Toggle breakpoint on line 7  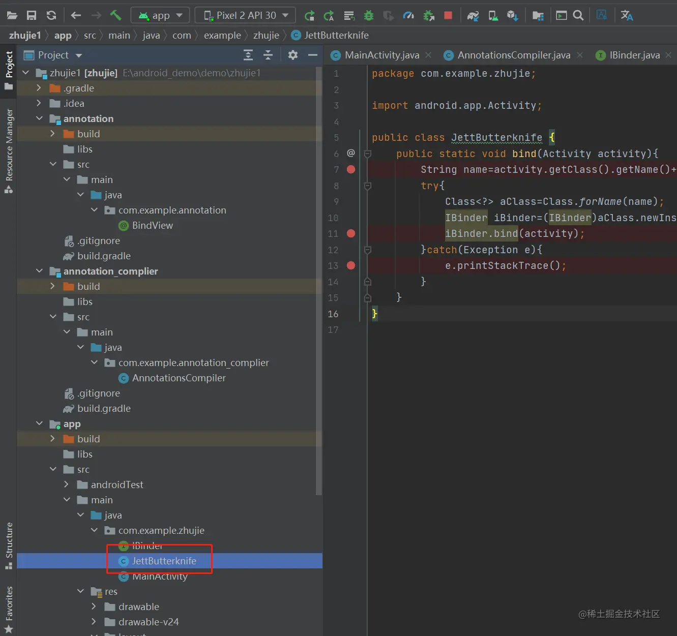[x=351, y=169]
